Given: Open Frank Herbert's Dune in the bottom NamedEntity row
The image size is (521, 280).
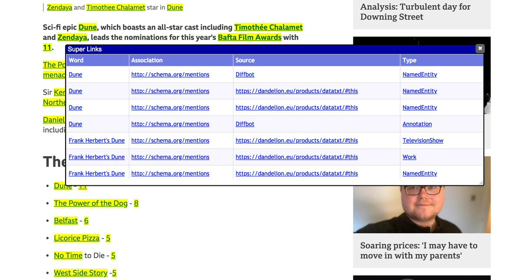Looking at the screenshot, I should pyautogui.click(x=97, y=174).
